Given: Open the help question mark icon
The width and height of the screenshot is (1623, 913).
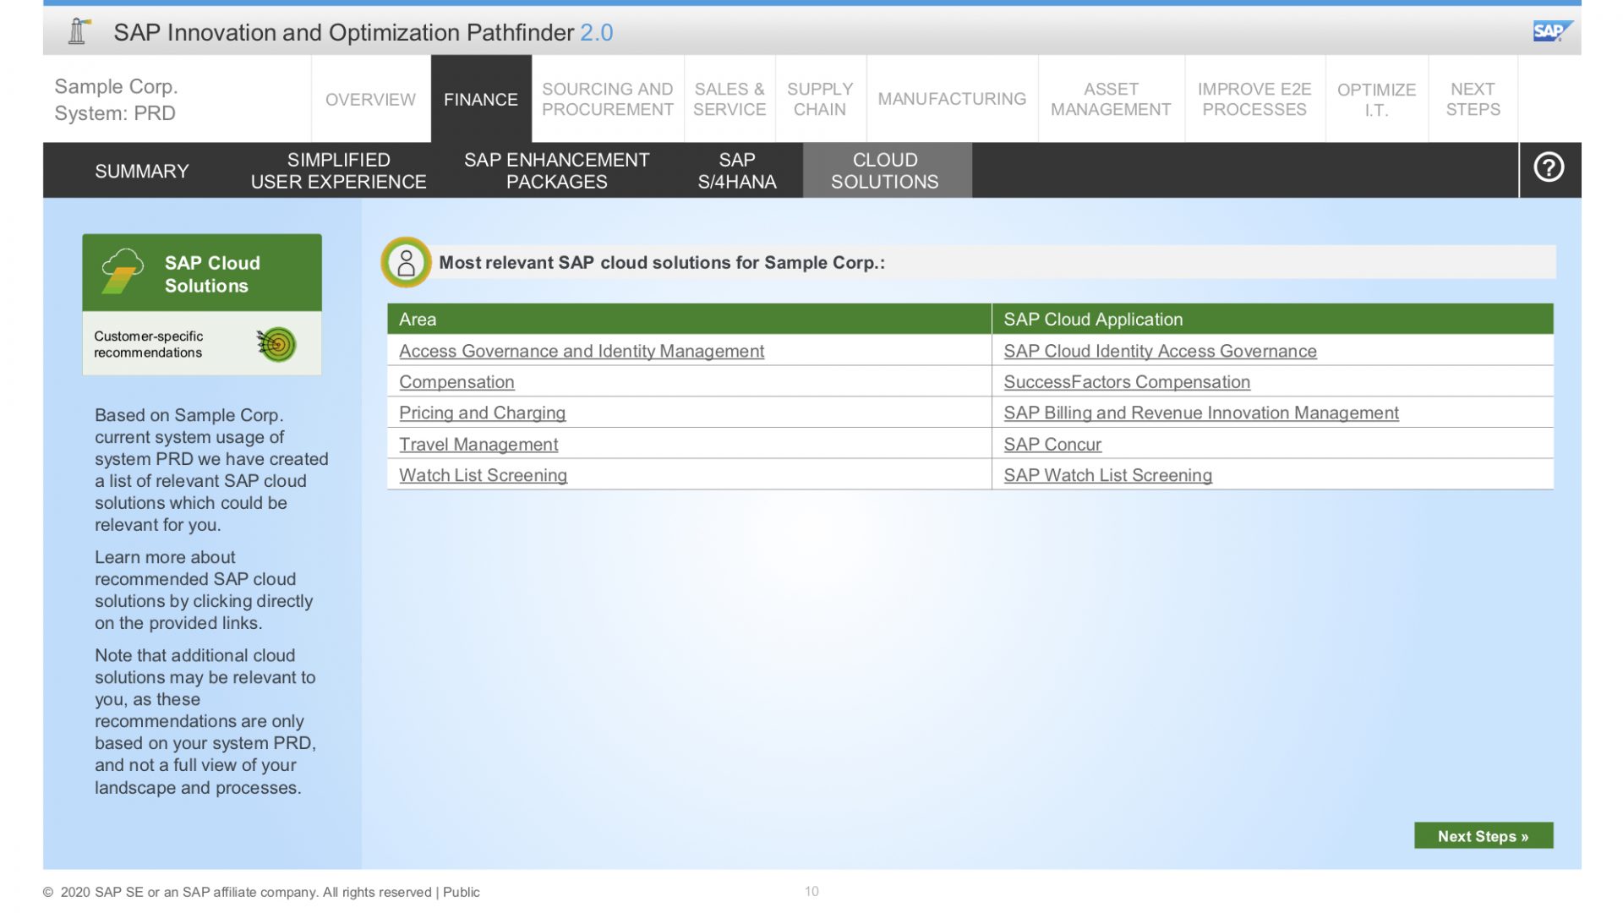Looking at the screenshot, I should tap(1549, 168).
